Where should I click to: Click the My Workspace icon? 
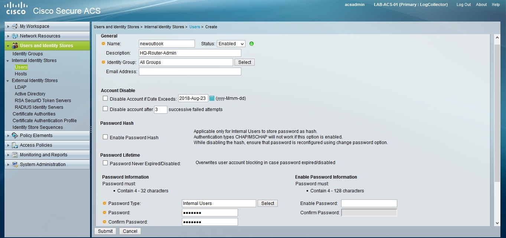15,26
